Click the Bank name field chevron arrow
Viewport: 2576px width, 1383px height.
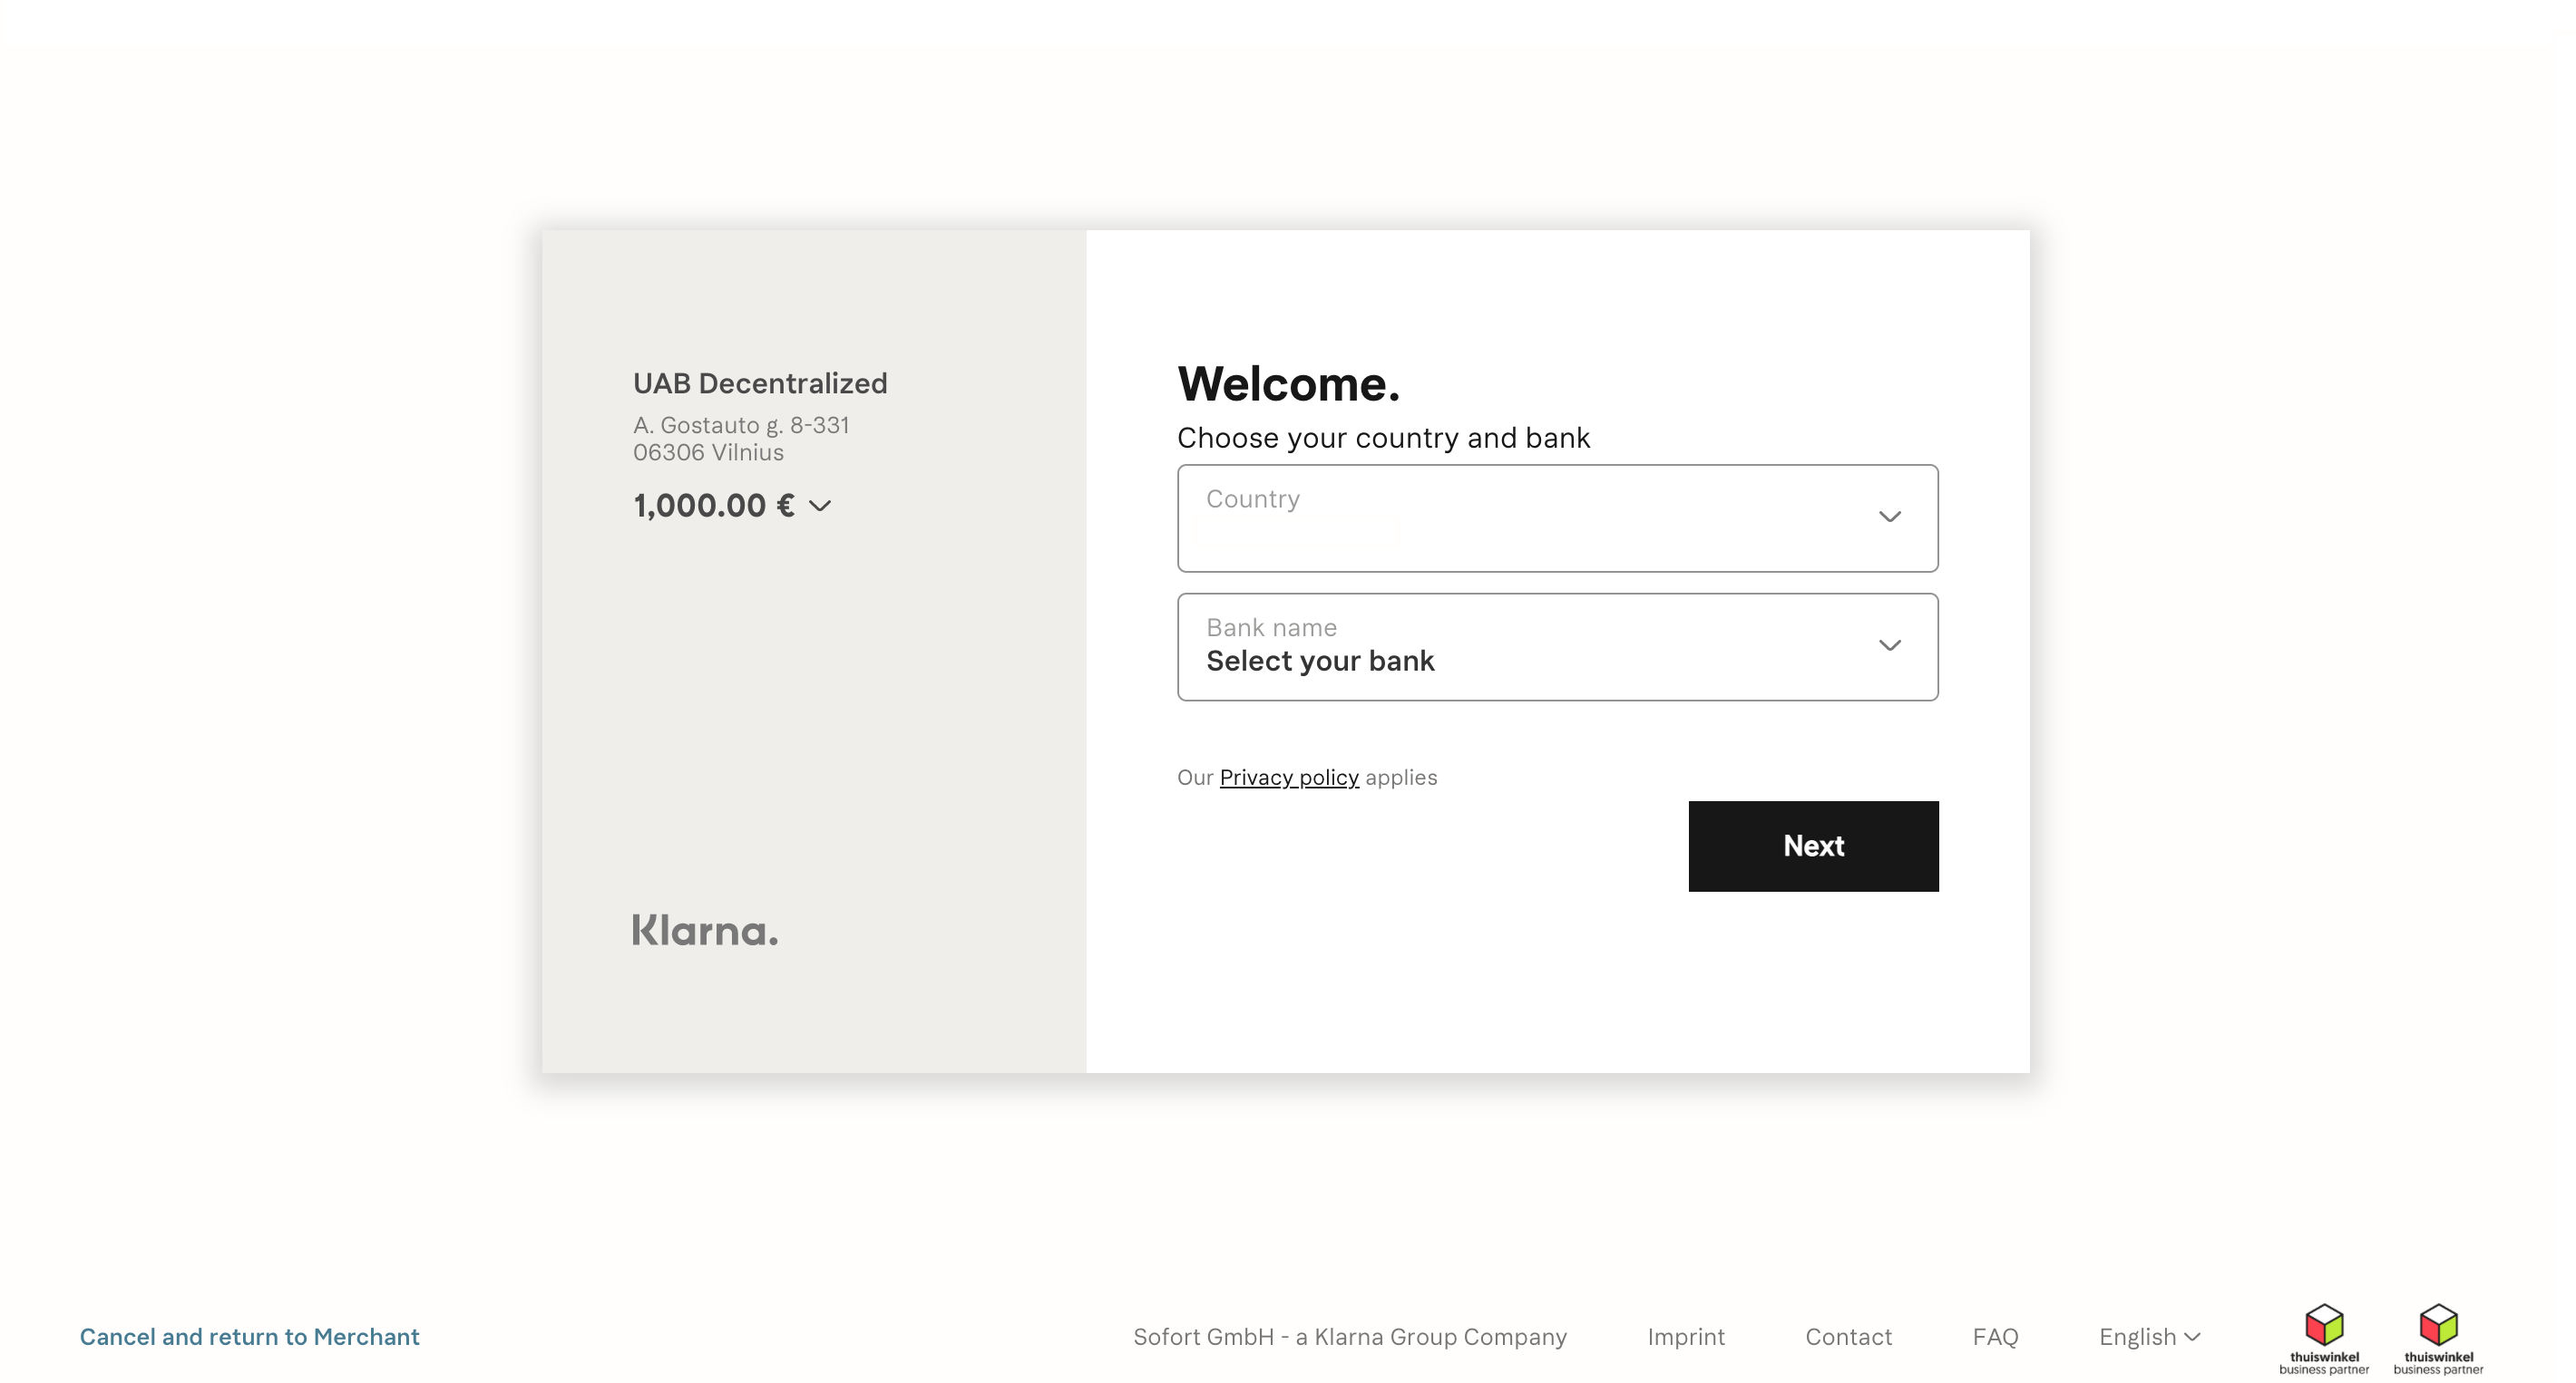(x=1889, y=645)
